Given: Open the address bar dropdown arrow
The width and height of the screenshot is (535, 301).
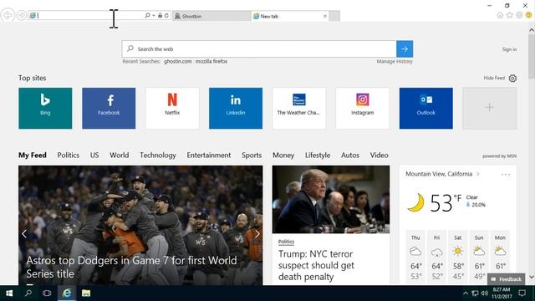Looking at the screenshot, I should (154, 15).
